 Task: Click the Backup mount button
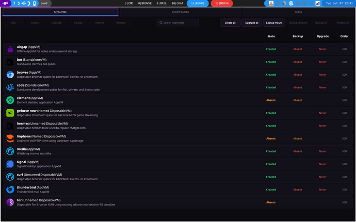tap(274, 23)
